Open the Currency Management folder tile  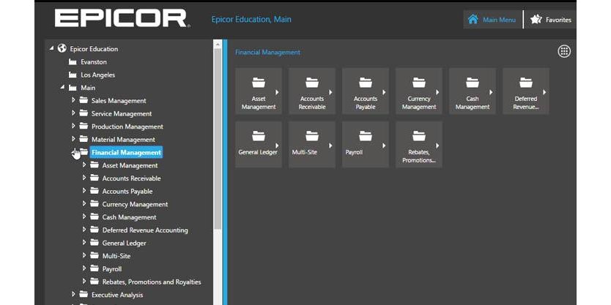pyautogui.click(x=419, y=91)
